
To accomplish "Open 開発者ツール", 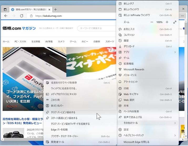I will tap(80, 142).
